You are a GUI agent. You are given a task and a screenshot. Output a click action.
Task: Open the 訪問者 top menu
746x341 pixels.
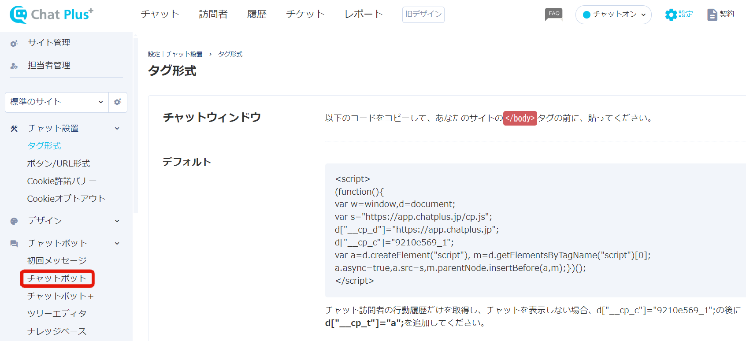(x=213, y=14)
